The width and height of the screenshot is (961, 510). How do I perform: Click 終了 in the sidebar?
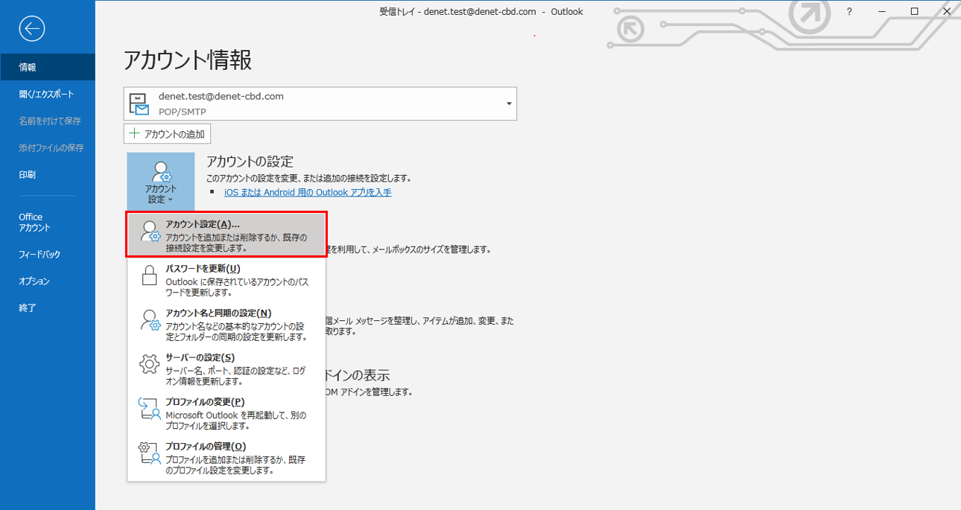coord(48,307)
